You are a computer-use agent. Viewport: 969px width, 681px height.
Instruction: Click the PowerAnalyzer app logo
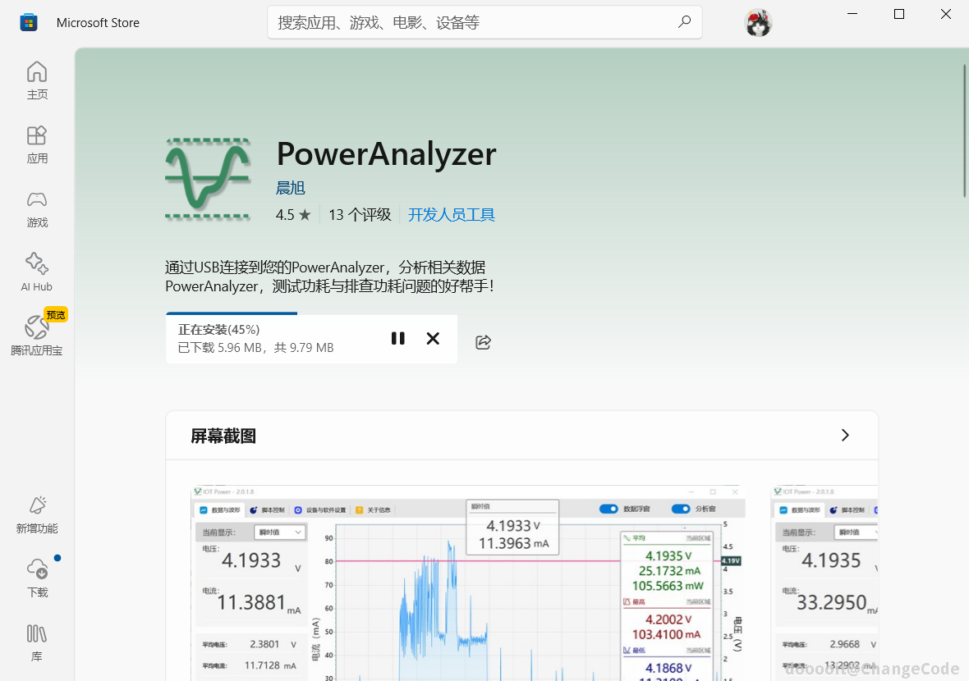coord(209,178)
